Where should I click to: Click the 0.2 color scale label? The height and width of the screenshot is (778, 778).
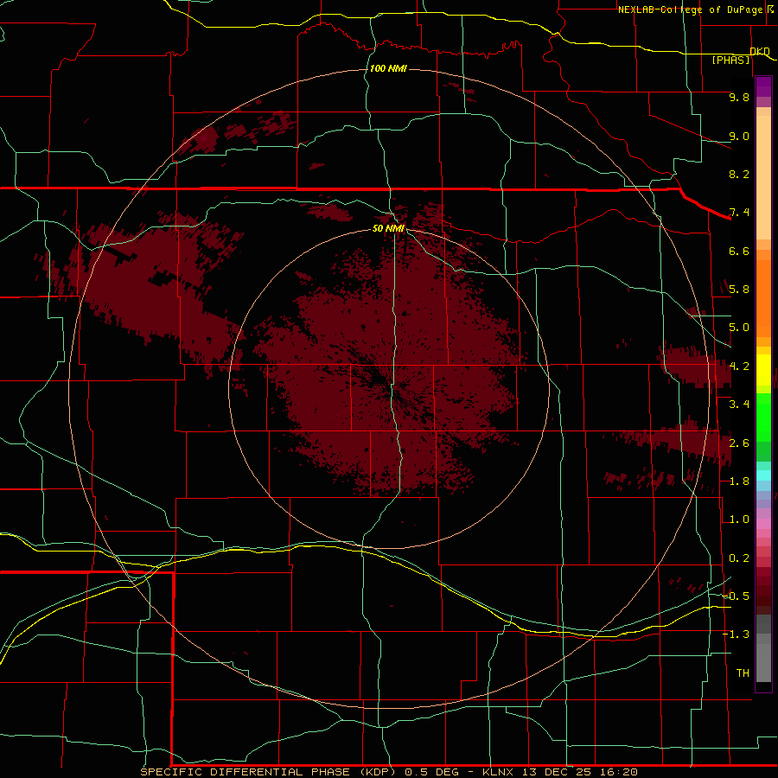[739, 558]
